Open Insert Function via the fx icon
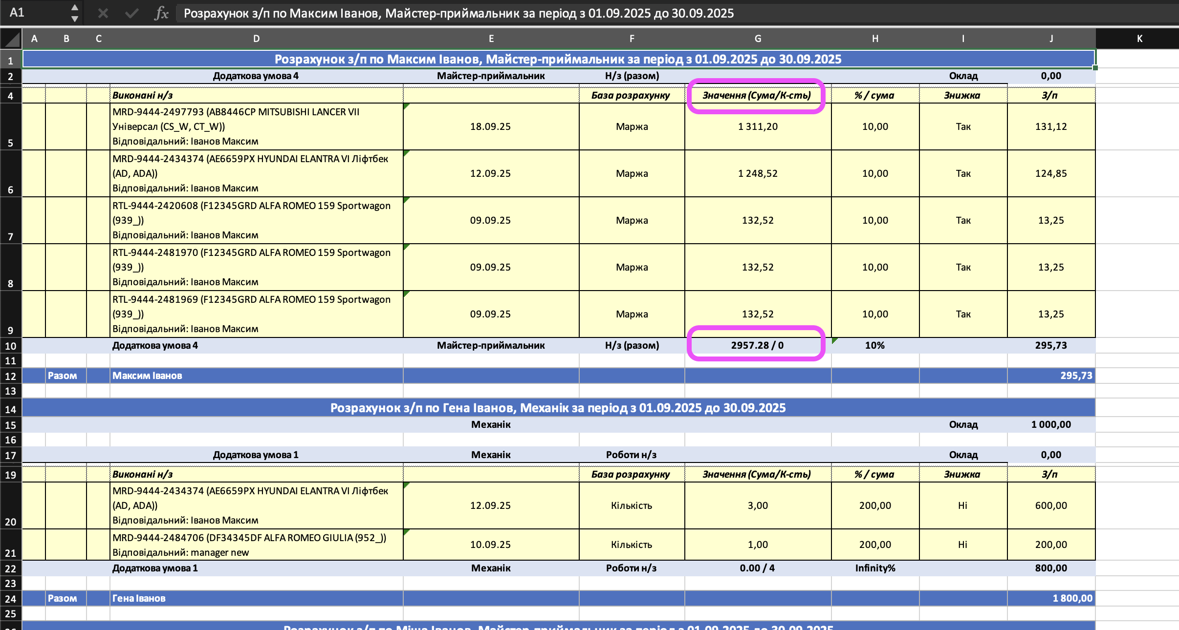The image size is (1179, 630). click(x=161, y=13)
